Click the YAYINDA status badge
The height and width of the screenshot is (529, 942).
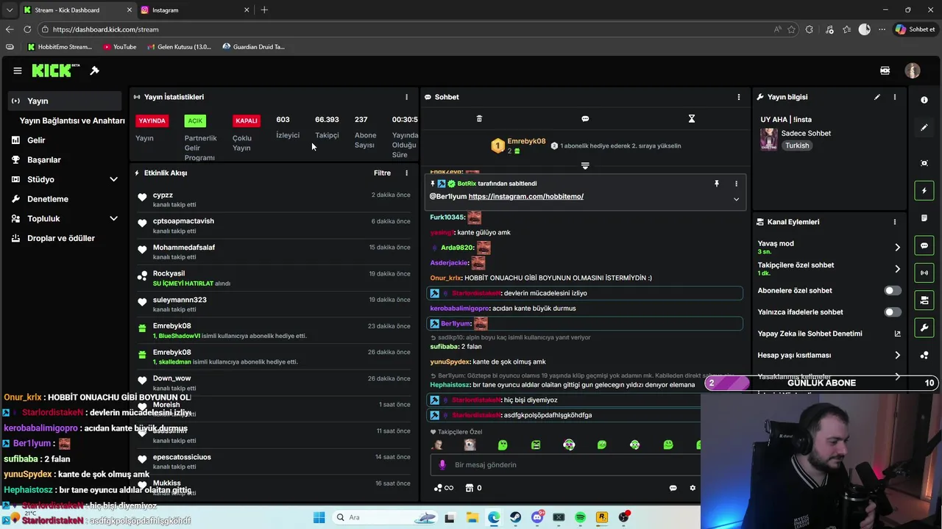pyautogui.click(x=152, y=120)
